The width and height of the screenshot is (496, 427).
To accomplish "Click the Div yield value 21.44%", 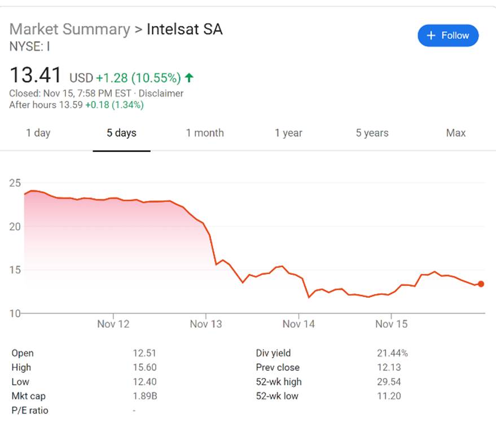I will pyautogui.click(x=392, y=353).
